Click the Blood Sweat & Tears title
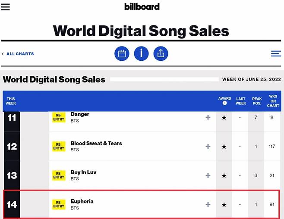Viewport: 284px width, 219px height. click(96, 143)
